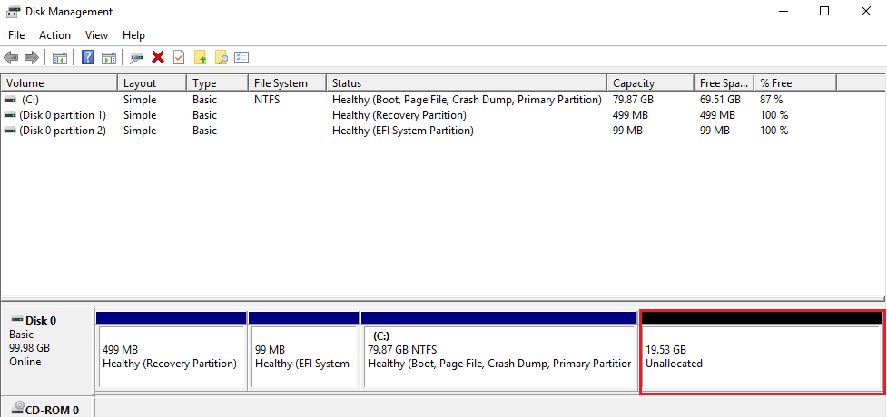Select the 19.53 GB Unallocated space block

(762, 352)
